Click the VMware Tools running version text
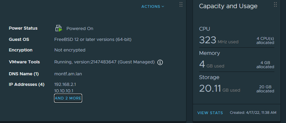 (105, 62)
